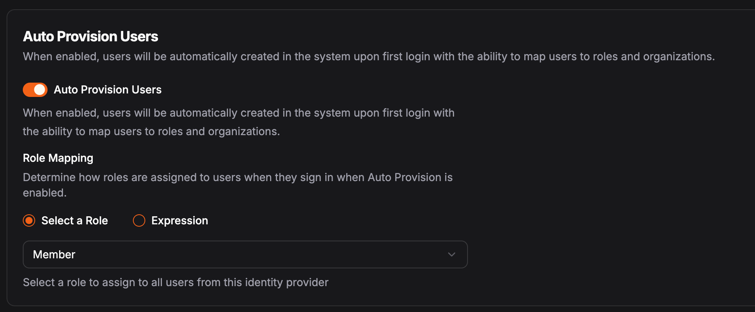Image resolution: width=755 pixels, height=312 pixels.
Task: Click the description text under the section heading
Action: coord(369,56)
